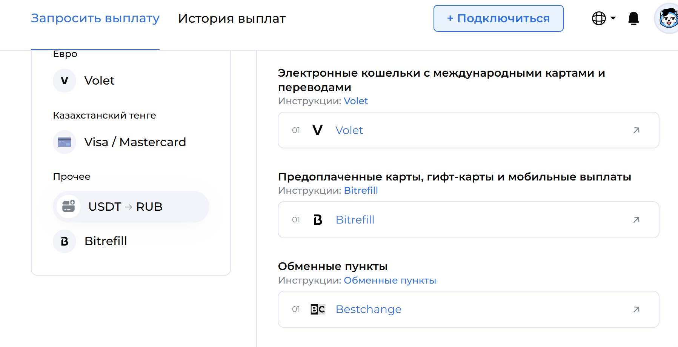678x347 pixels.
Task: Open Обменные пункты instructions link
Action: 390,281
